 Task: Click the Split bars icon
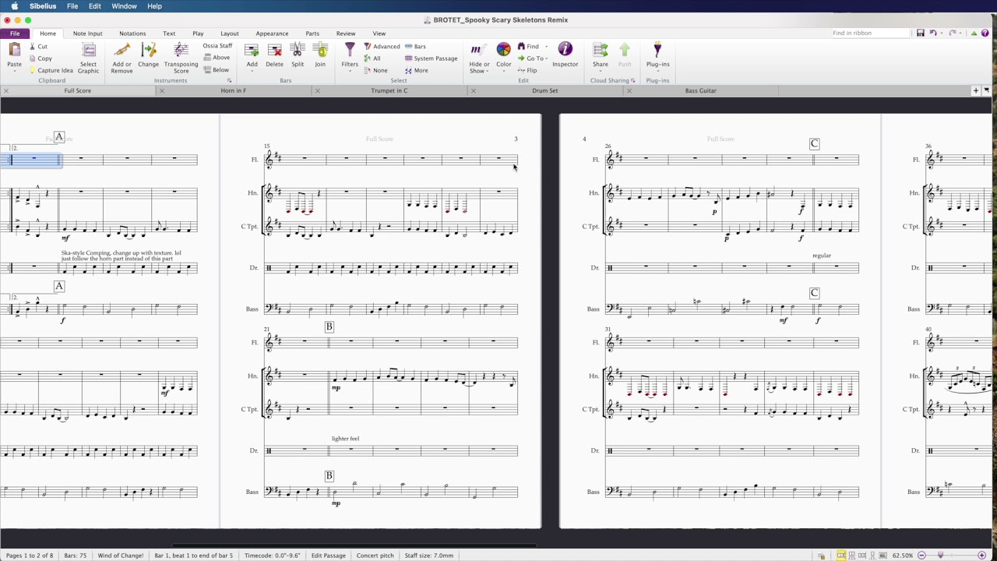tap(298, 51)
